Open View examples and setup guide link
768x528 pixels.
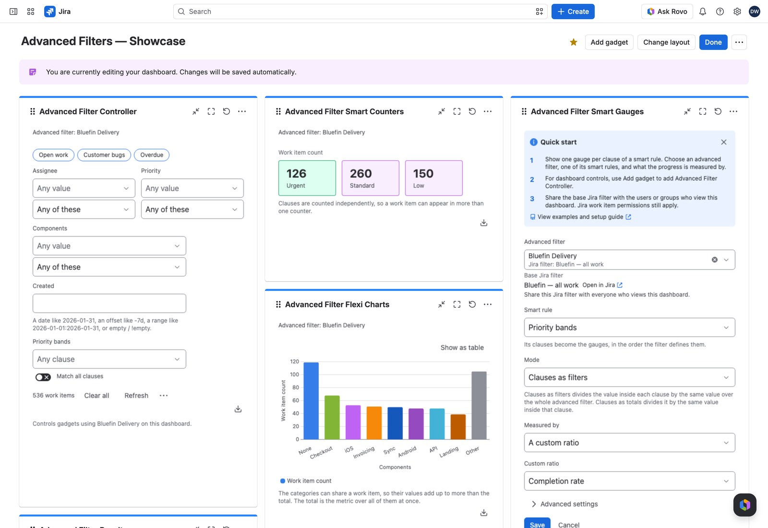click(580, 217)
